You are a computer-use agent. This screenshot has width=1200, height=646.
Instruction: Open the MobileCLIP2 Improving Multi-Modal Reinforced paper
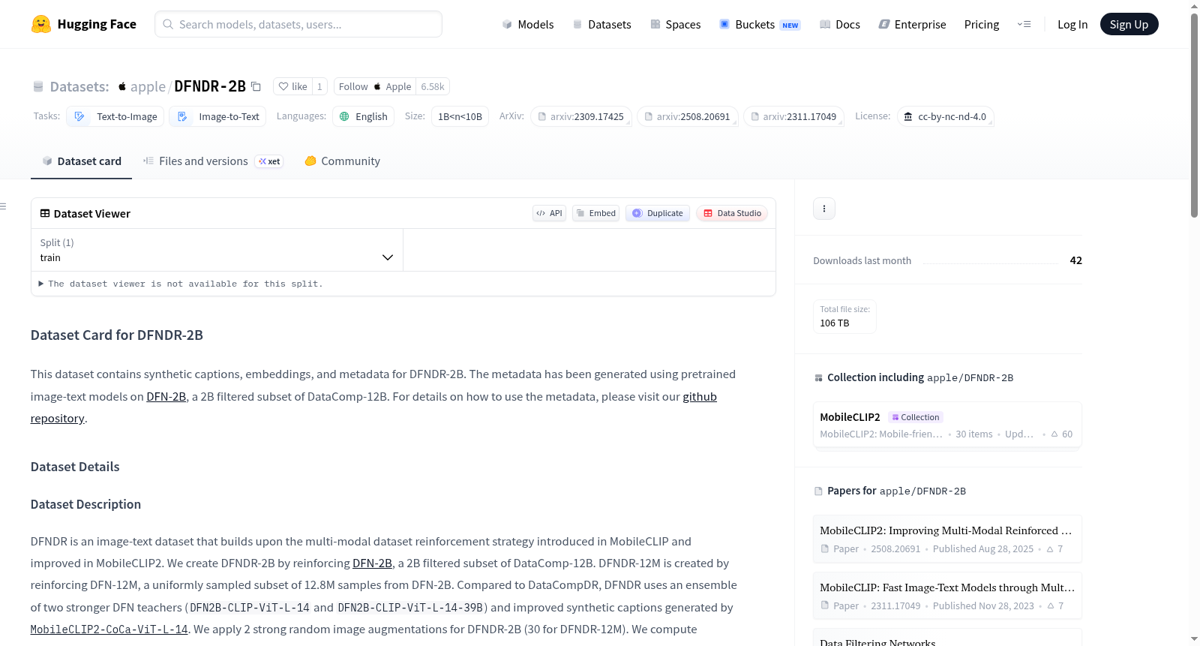(947, 539)
